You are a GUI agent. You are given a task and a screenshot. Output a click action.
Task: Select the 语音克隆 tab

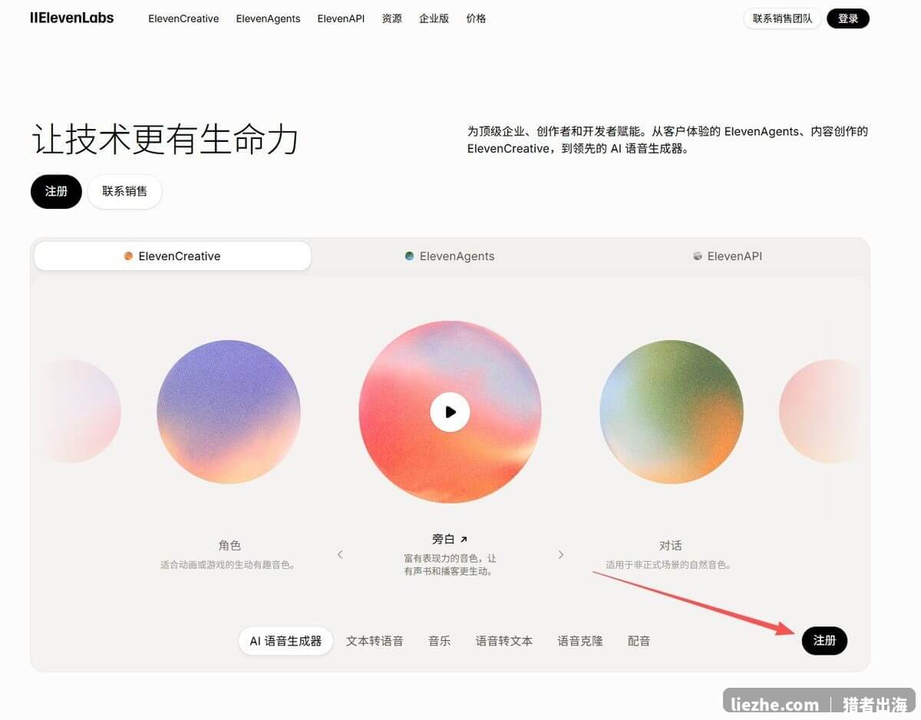tap(580, 641)
